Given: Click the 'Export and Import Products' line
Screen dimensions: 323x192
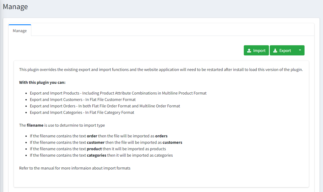Looking at the screenshot, I should [x=118, y=93].
